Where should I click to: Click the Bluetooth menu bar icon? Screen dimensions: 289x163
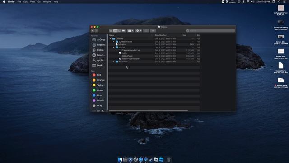coord(243,2)
